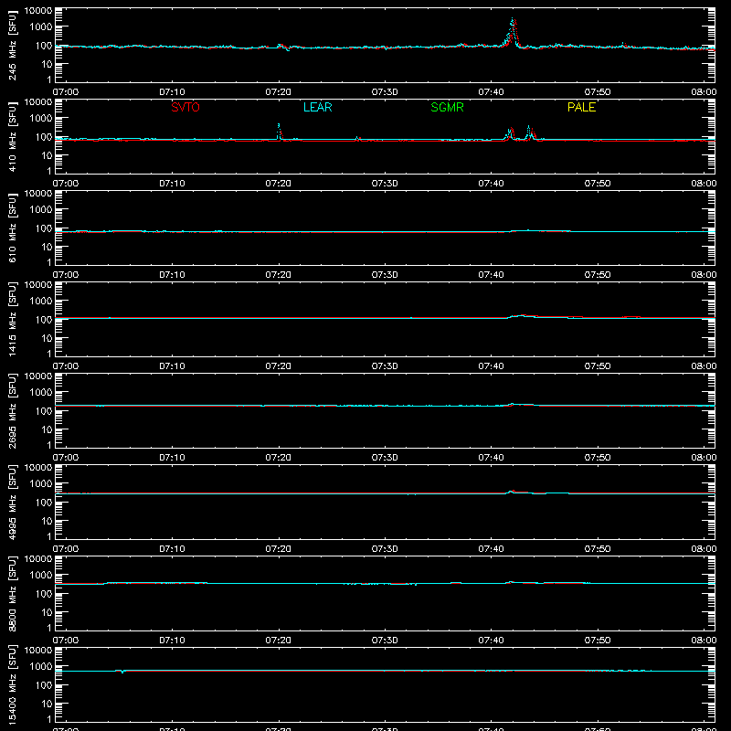This screenshot has width=731, height=731.
Task: Click the 10000 label on the 245 MHz axis
Action: click(x=38, y=11)
